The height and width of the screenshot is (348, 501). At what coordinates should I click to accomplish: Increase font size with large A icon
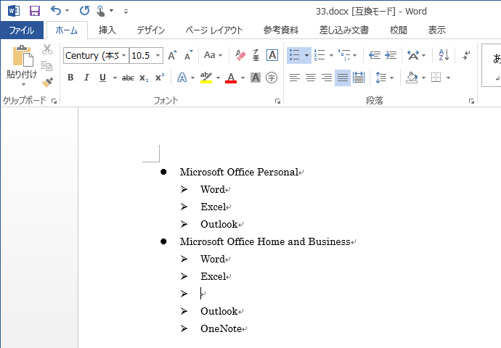[173, 55]
